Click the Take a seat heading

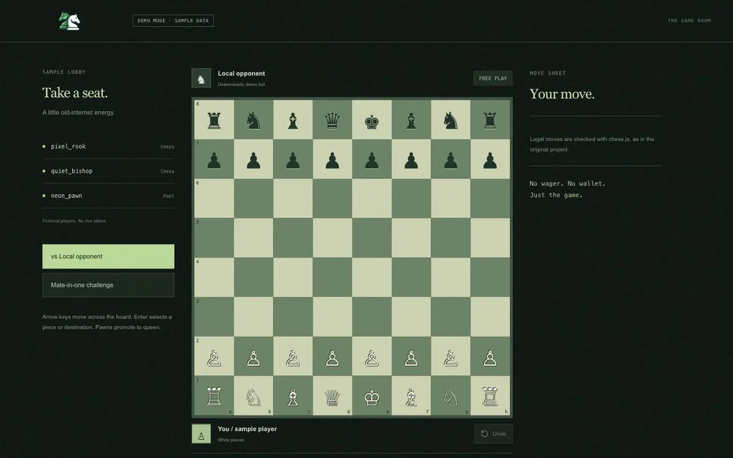click(75, 93)
